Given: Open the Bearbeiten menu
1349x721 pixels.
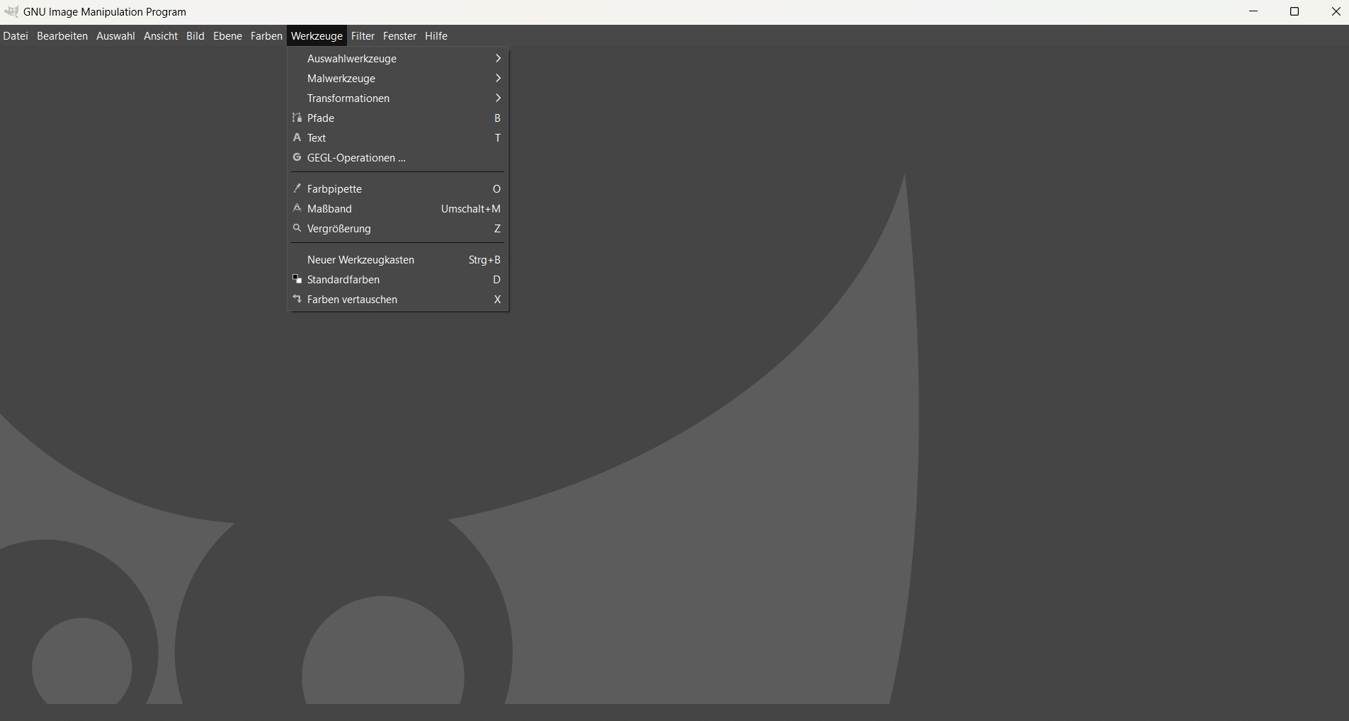Looking at the screenshot, I should (62, 36).
